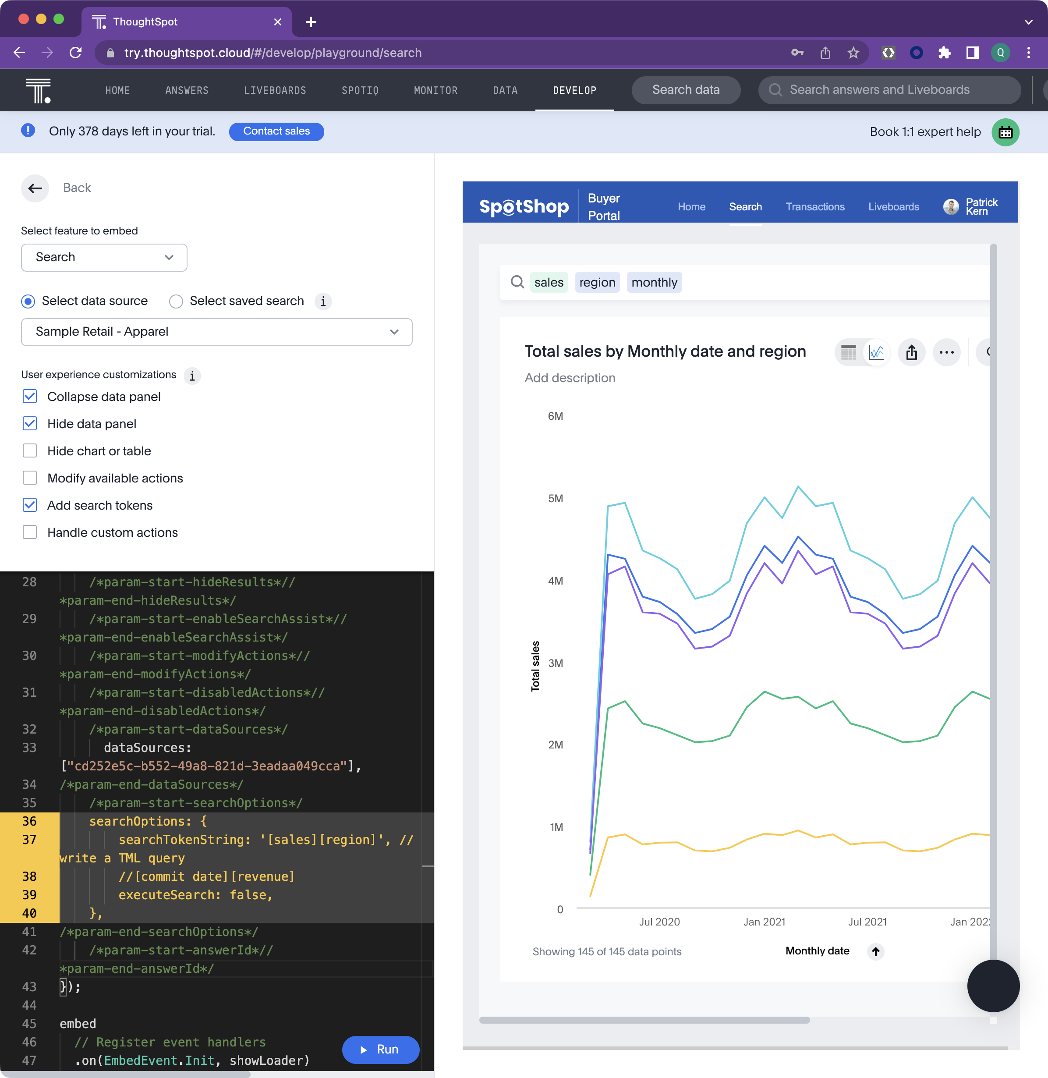Click the Contact sales button
The width and height of the screenshot is (1048, 1078).
coord(276,131)
